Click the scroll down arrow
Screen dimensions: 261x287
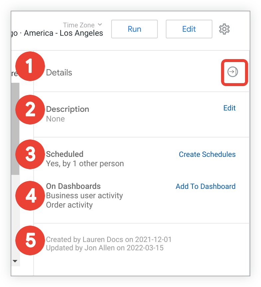tap(15, 261)
